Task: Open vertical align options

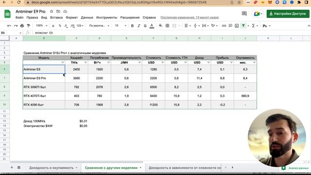Action: [196, 26]
